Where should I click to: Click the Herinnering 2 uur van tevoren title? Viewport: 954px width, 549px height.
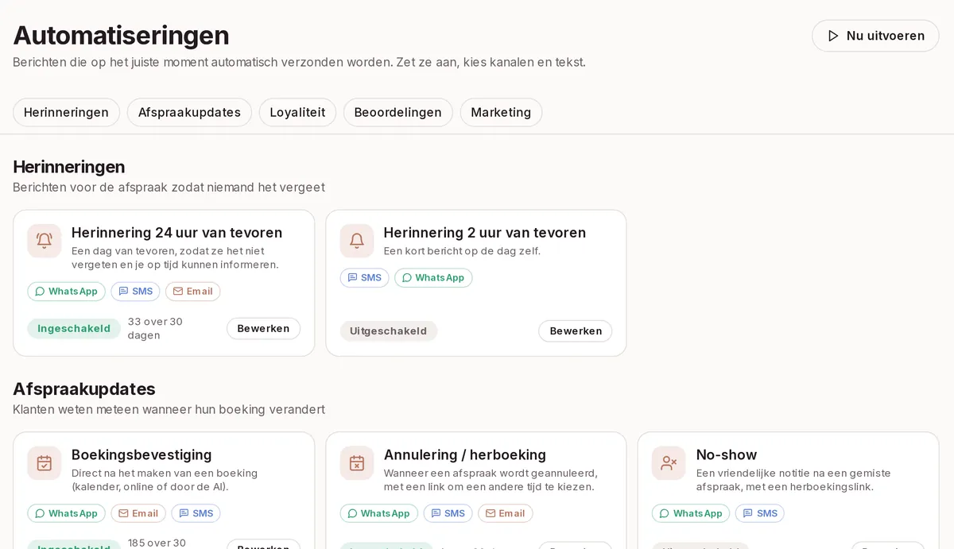click(x=484, y=233)
